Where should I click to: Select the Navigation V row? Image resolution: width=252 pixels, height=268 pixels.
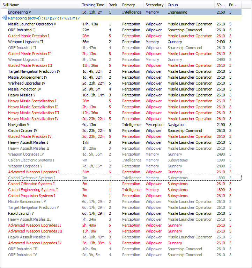click(125, 125)
